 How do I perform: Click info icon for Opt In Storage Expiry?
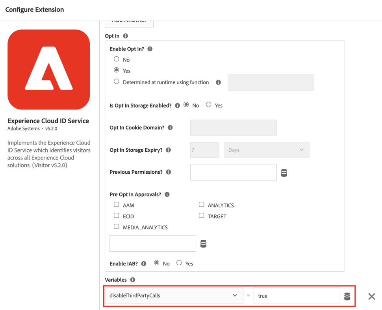tap(169, 150)
